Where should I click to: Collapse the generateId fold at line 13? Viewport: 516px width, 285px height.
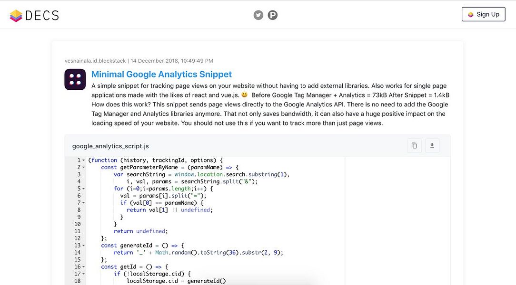(84, 246)
